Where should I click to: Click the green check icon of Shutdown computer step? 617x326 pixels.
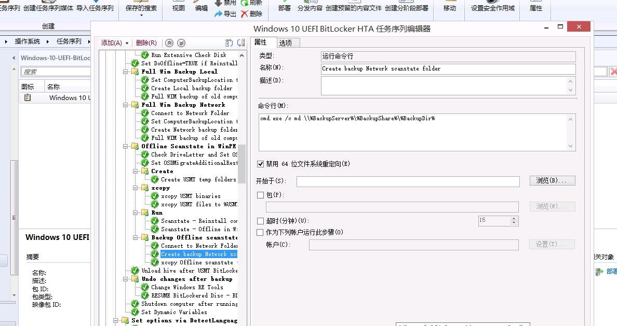pyautogui.click(x=135, y=304)
